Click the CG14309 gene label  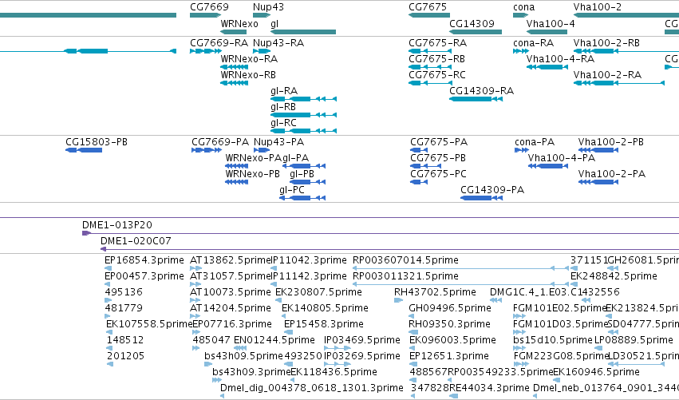(x=472, y=24)
